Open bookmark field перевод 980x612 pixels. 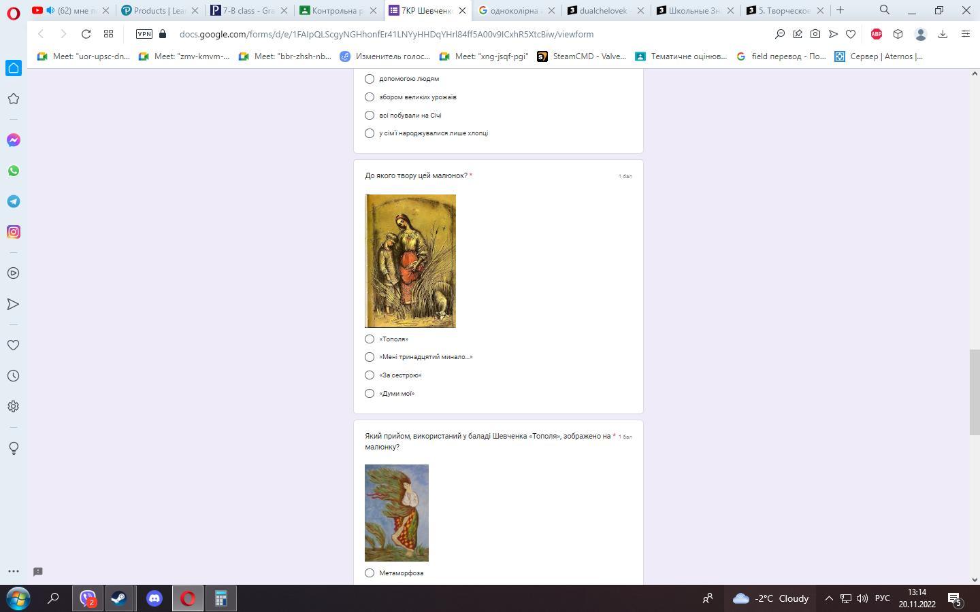[781, 56]
